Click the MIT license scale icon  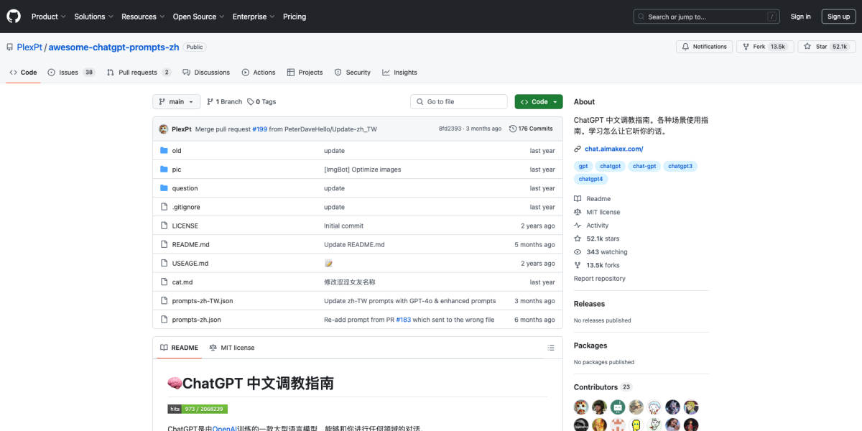(x=577, y=211)
